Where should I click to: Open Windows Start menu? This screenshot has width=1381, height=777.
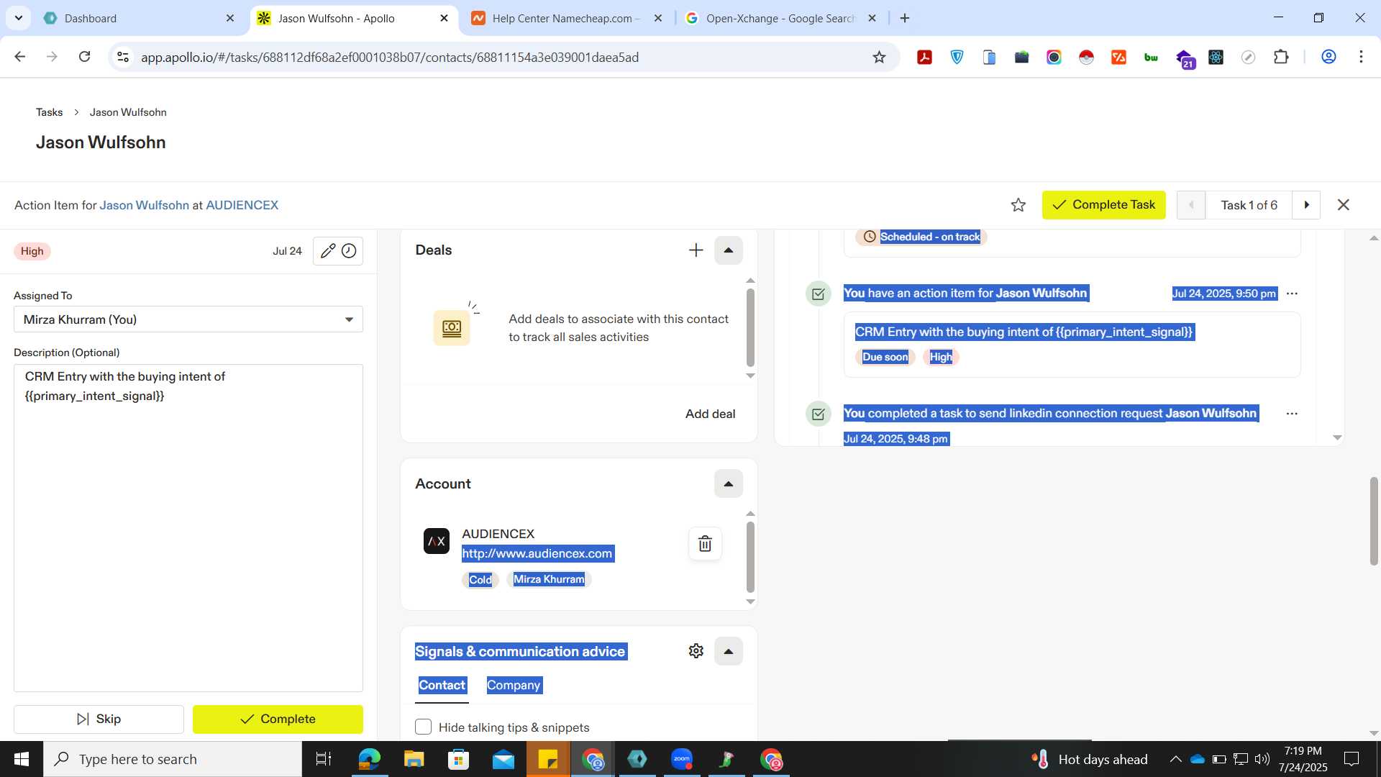22,759
